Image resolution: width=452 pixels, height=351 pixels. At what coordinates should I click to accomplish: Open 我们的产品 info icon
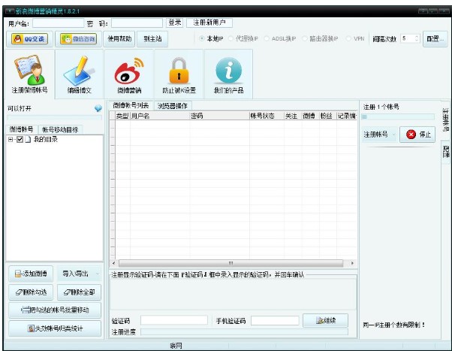pos(228,73)
